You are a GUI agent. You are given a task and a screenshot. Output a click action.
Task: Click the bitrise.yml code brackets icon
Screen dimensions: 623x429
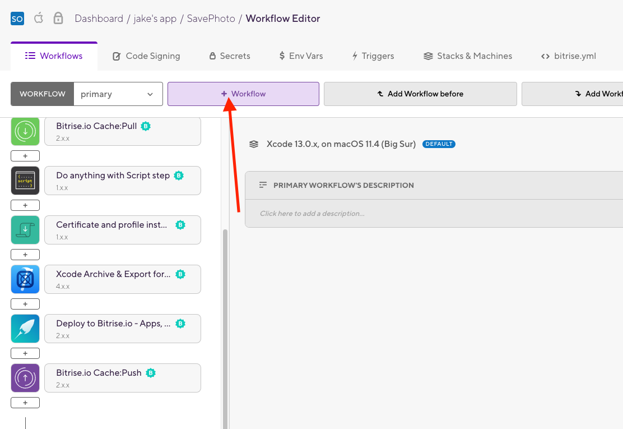coord(546,57)
